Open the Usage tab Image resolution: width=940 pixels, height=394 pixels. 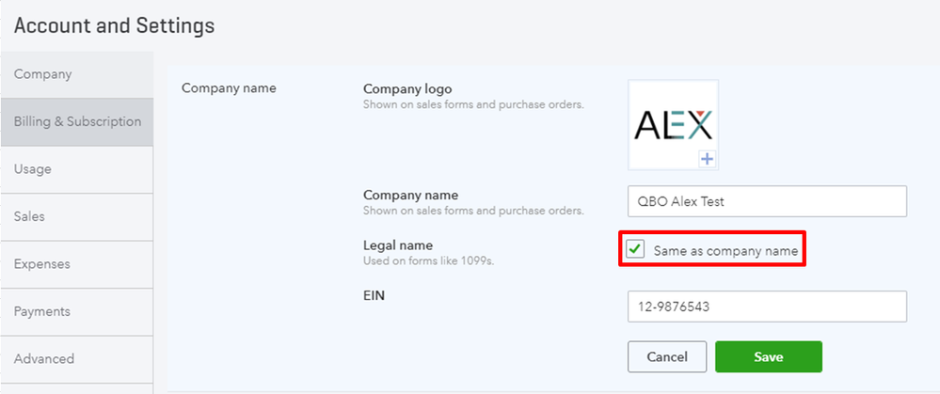click(x=77, y=169)
